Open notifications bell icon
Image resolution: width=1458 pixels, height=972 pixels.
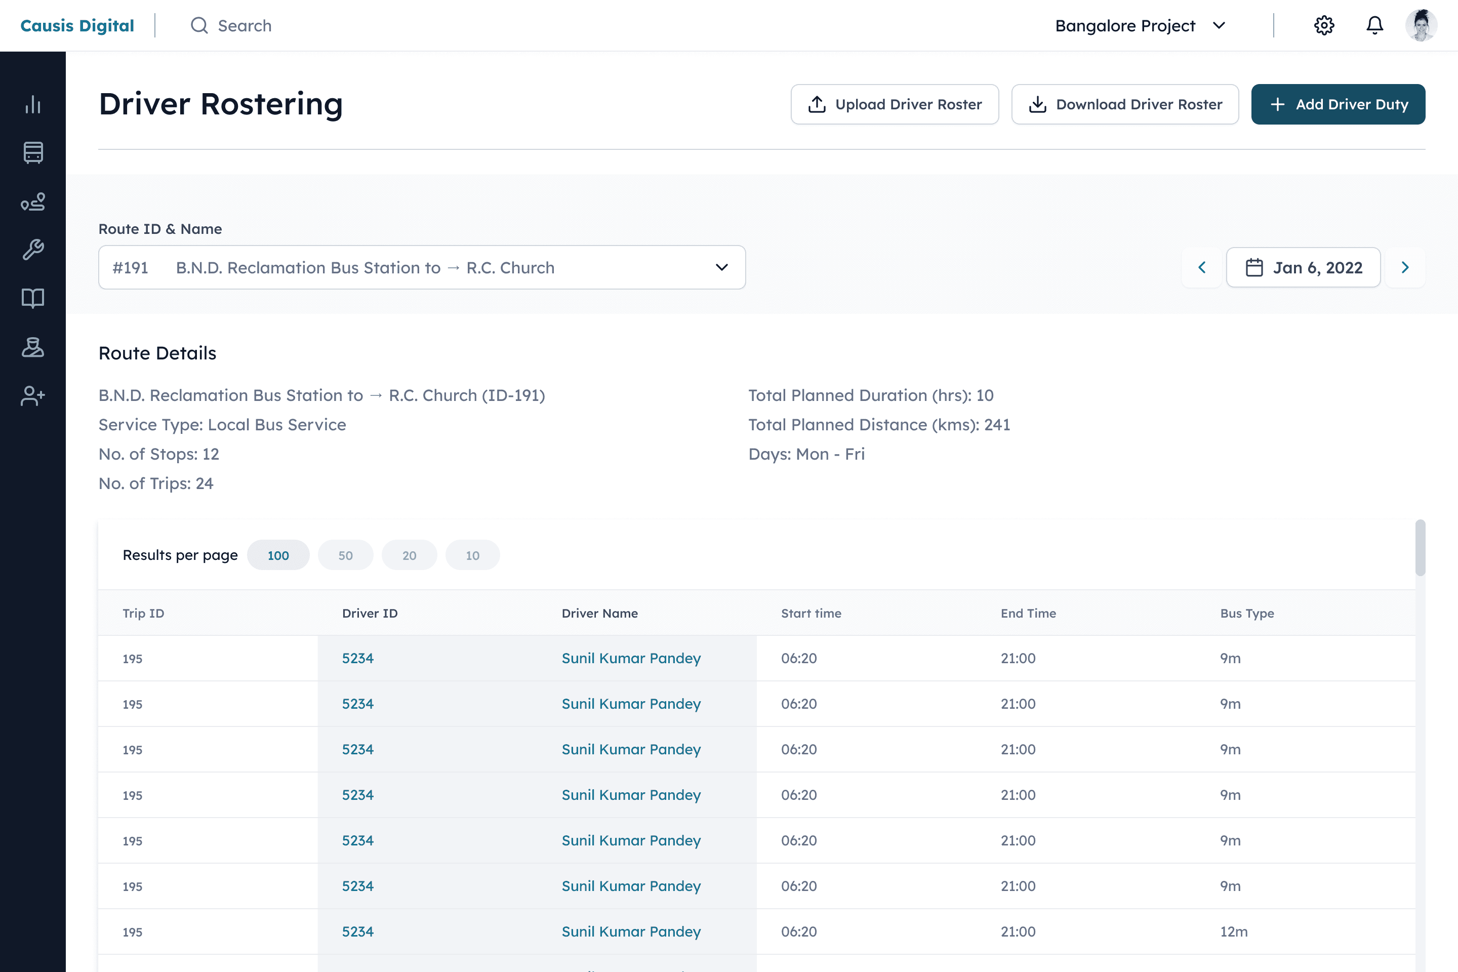pyautogui.click(x=1374, y=25)
